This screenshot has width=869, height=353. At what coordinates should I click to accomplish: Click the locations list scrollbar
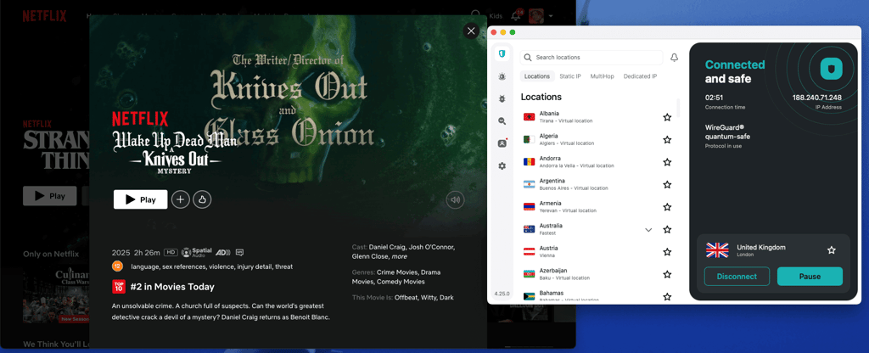(x=679, y=109)
